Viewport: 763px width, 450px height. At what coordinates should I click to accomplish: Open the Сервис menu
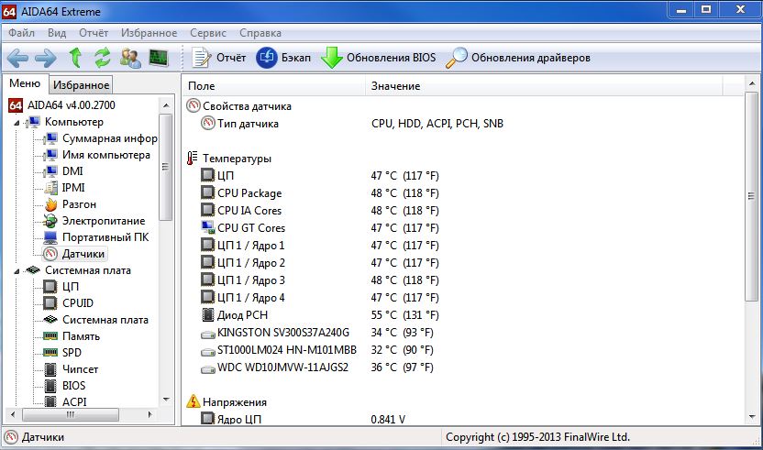(x=208, y=33)
